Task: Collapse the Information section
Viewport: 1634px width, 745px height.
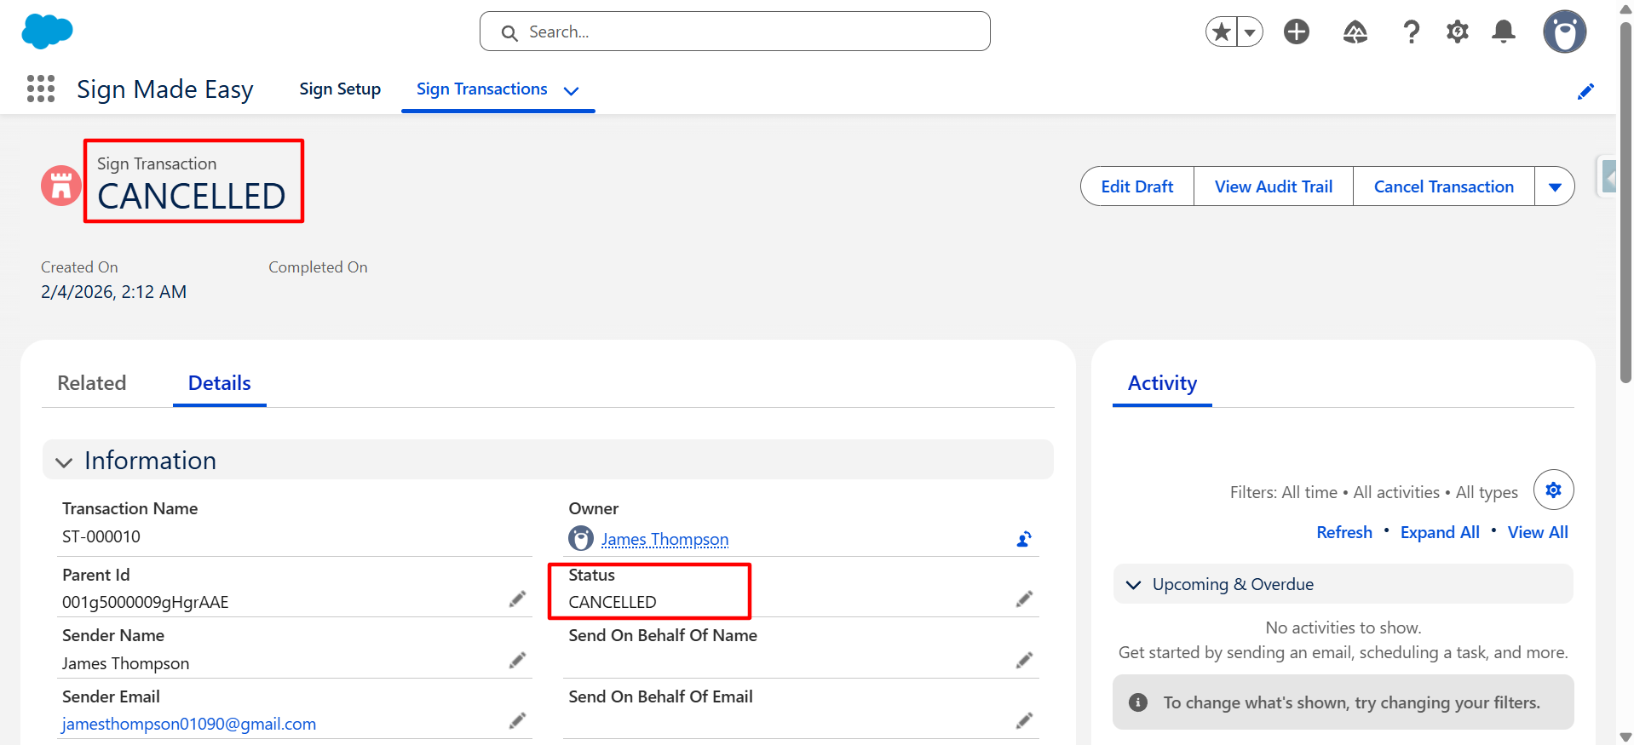Action: point(64,461)
